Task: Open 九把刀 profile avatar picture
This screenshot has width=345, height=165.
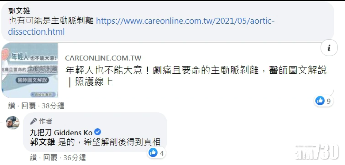Action: [13, 123]
